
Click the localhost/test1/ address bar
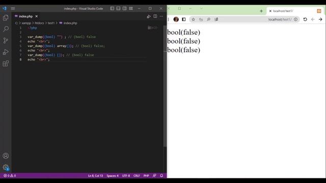click(x=244, y=19)
